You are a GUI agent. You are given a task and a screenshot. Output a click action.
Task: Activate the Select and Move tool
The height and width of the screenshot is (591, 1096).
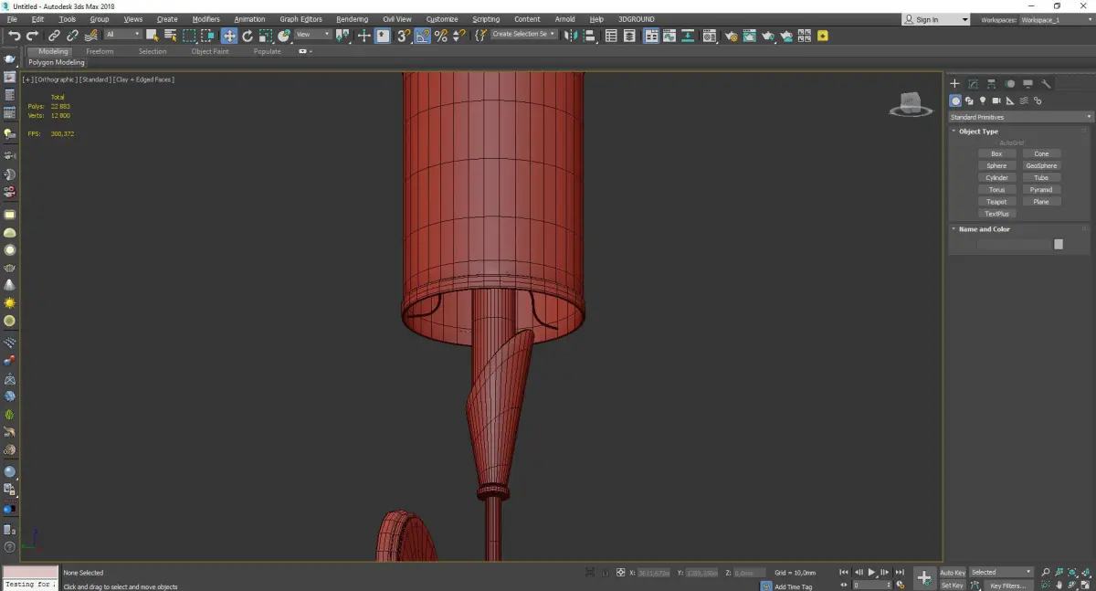pos(228,36)
